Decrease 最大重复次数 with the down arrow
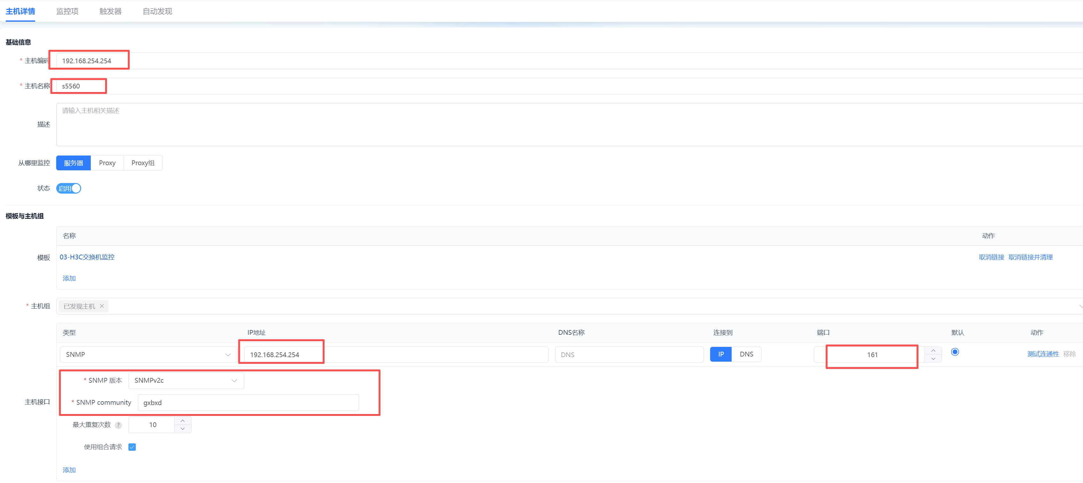Viewport: 1083px width, 483px height. click(182, 429)
